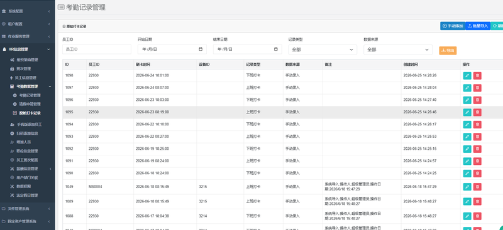Delete attendance record 1095
Screen dimensions: 503x230
coord(477,112)
